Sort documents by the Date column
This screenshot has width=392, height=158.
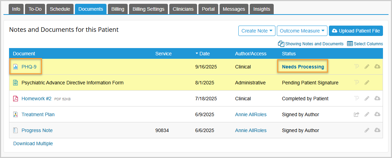(204, 54)
